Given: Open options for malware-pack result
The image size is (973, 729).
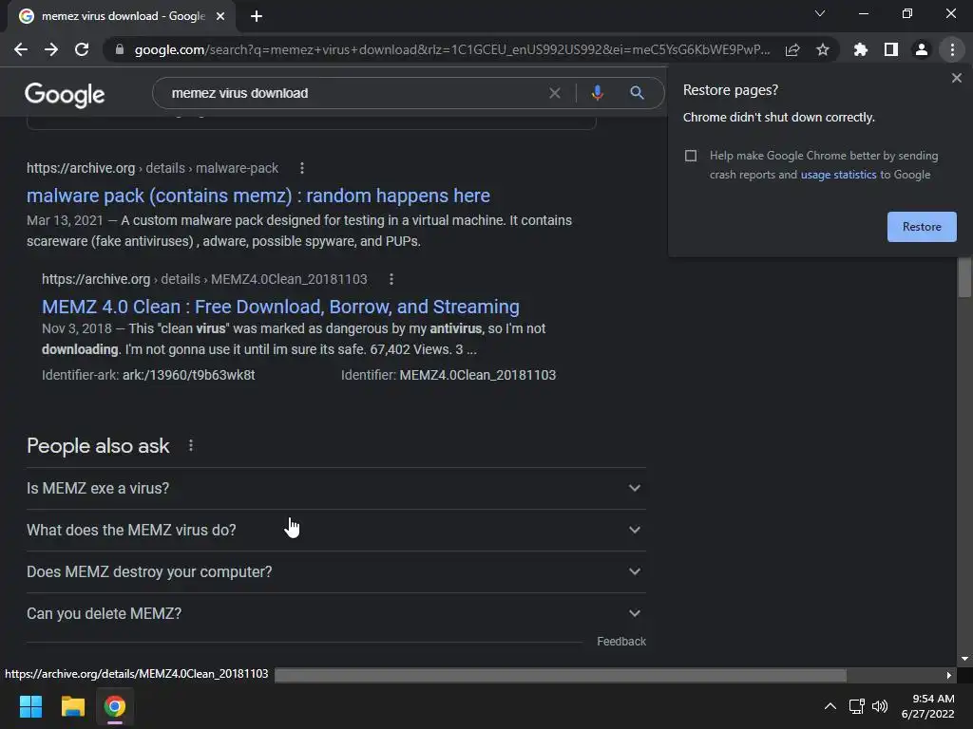Looking at the screenshot, I should point(302,168).
